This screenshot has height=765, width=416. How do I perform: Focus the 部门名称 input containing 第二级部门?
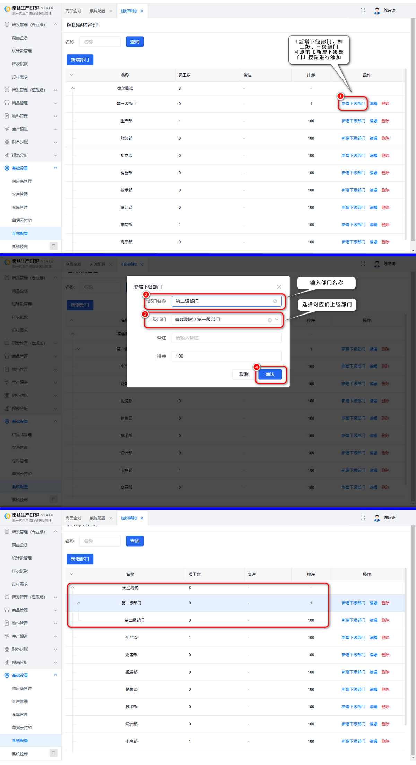tap(222, 301)
